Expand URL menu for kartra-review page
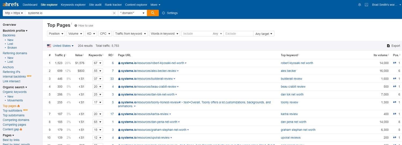Screen dimensions: 402x145 point(170,114)
